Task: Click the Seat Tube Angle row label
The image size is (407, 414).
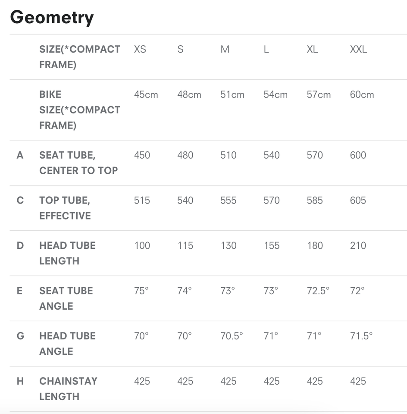Action: 66,298
